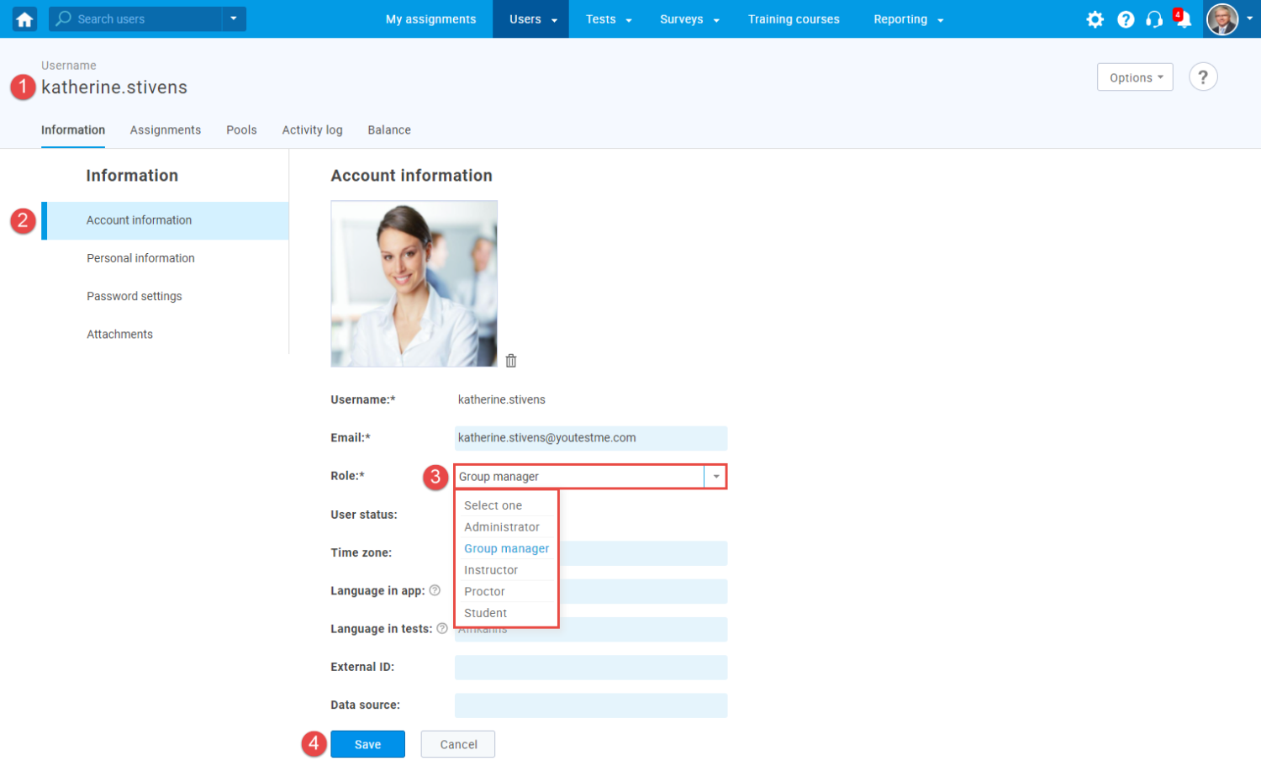This screenshot has height=766, width=1261.
Task: Click the circular page help button
Action: coord(1203,77)
